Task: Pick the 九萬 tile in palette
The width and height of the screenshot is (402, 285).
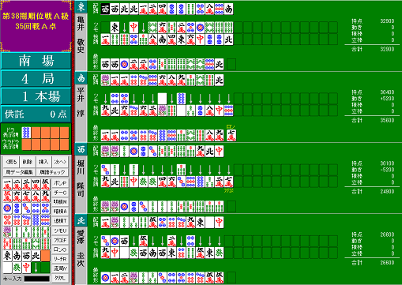Action: (x=45, y=197)
